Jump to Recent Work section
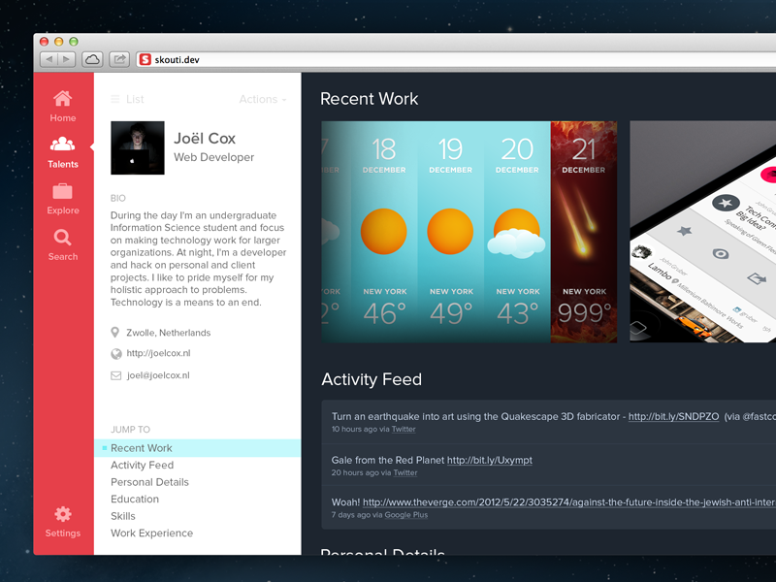Viewport: 776px width, 582px height. [197, 448]
